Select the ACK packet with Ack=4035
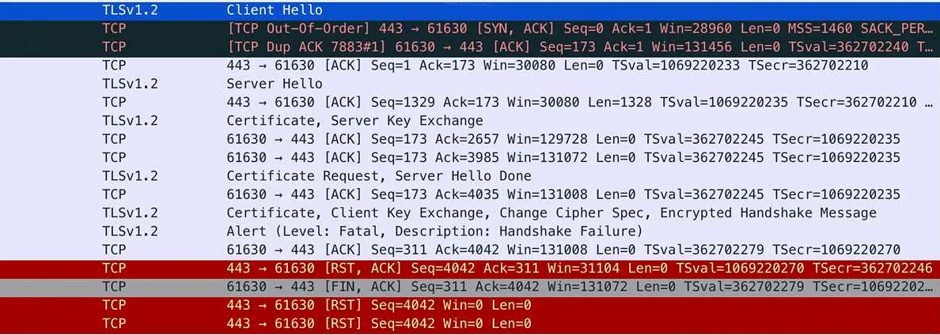This screenshot has width=940, height=335. tap(470, 194)
